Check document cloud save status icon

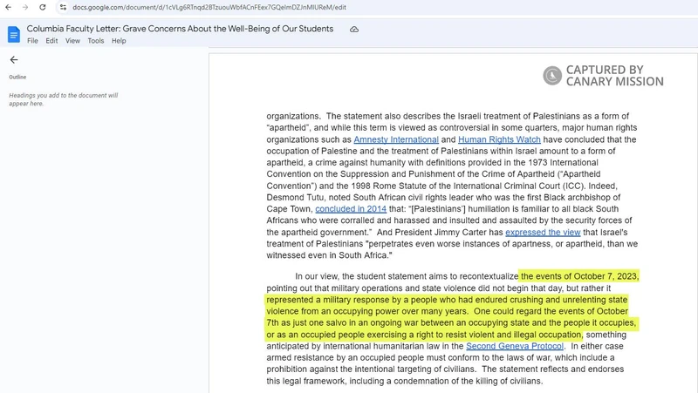click(x=354, y=29)
